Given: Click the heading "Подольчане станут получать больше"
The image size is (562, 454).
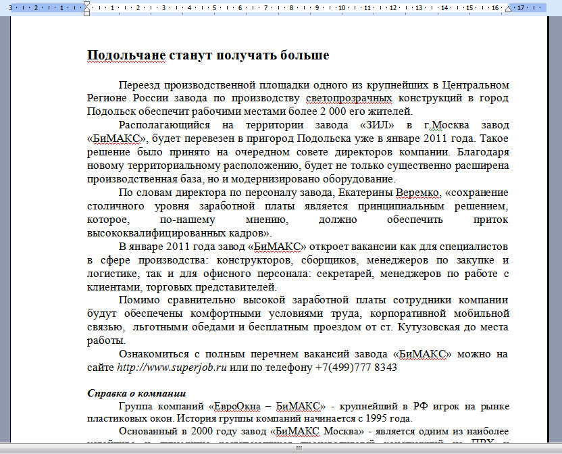Looking at the screenshot, I should pos(208,55).
